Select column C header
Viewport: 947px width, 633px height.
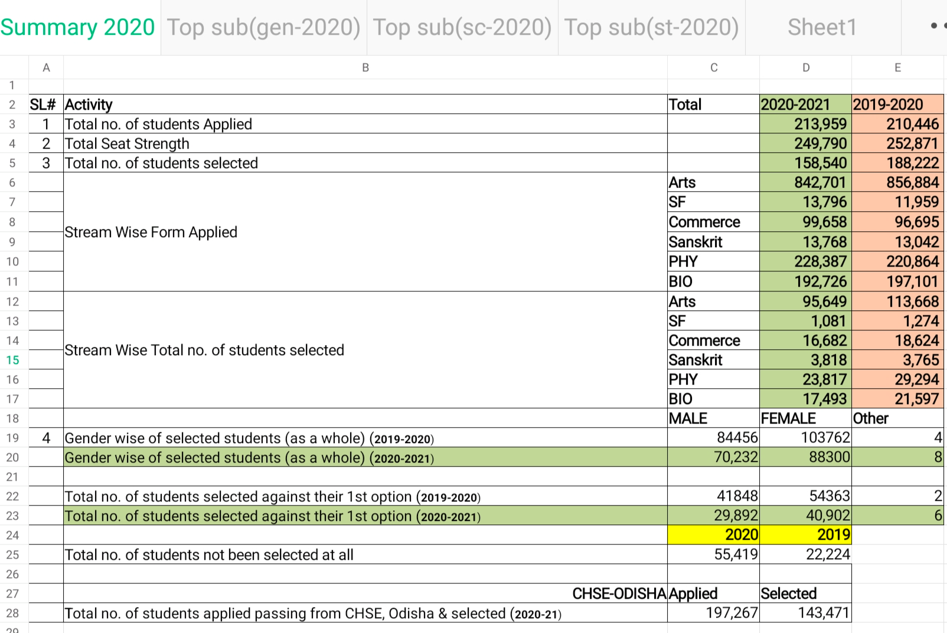click(714, 67)
